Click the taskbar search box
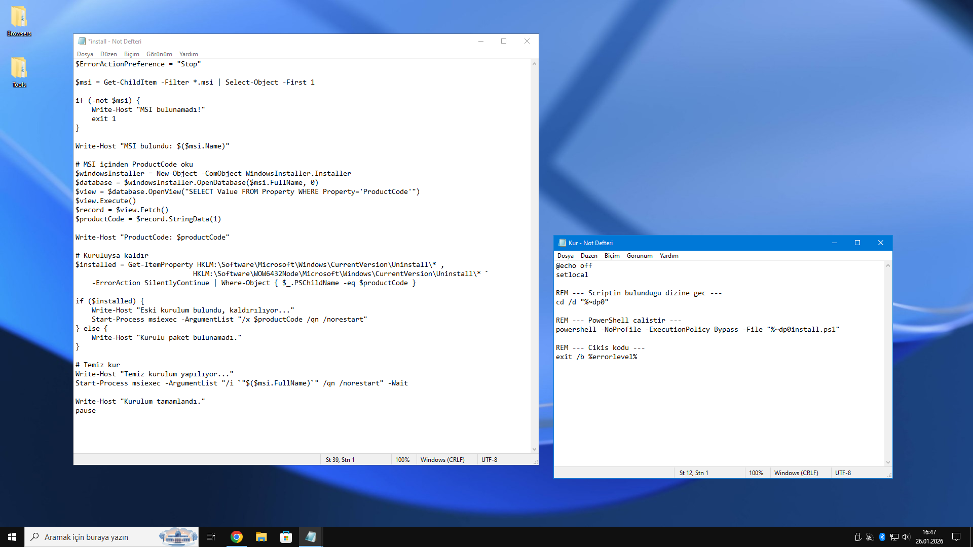The image size is (973, 547). tap(111, 537)
